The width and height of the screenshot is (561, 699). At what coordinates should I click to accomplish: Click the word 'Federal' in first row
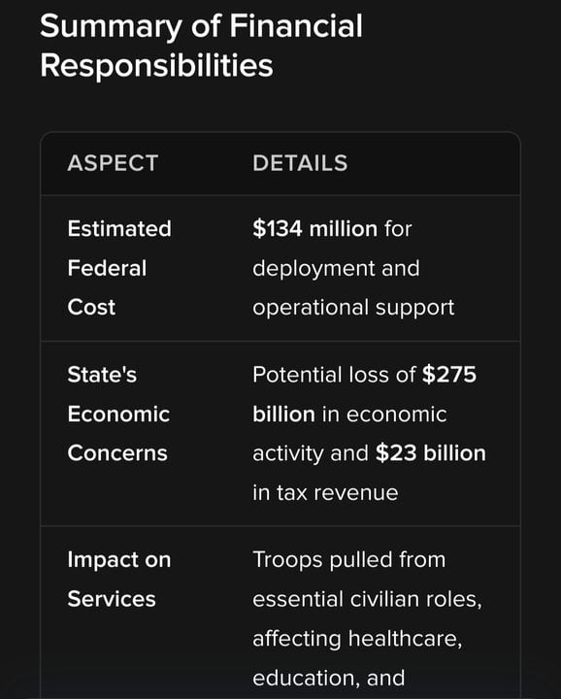(x=107, y=268)
